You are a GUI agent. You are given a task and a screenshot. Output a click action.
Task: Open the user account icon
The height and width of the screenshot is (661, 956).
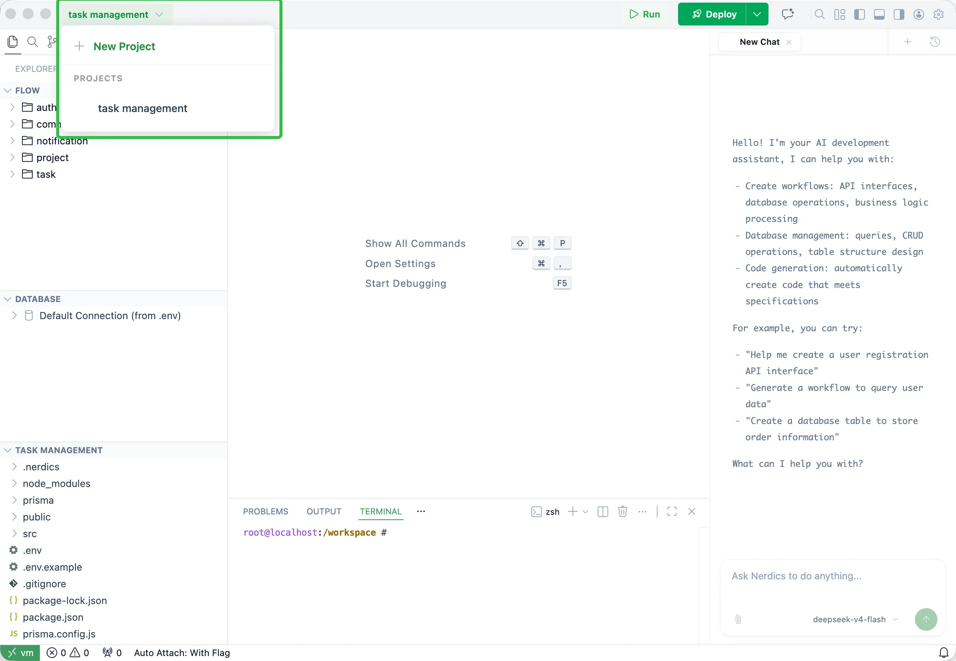point(919,14)
